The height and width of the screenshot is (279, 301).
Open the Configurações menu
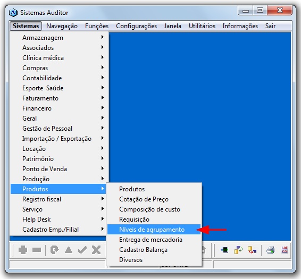136,26
